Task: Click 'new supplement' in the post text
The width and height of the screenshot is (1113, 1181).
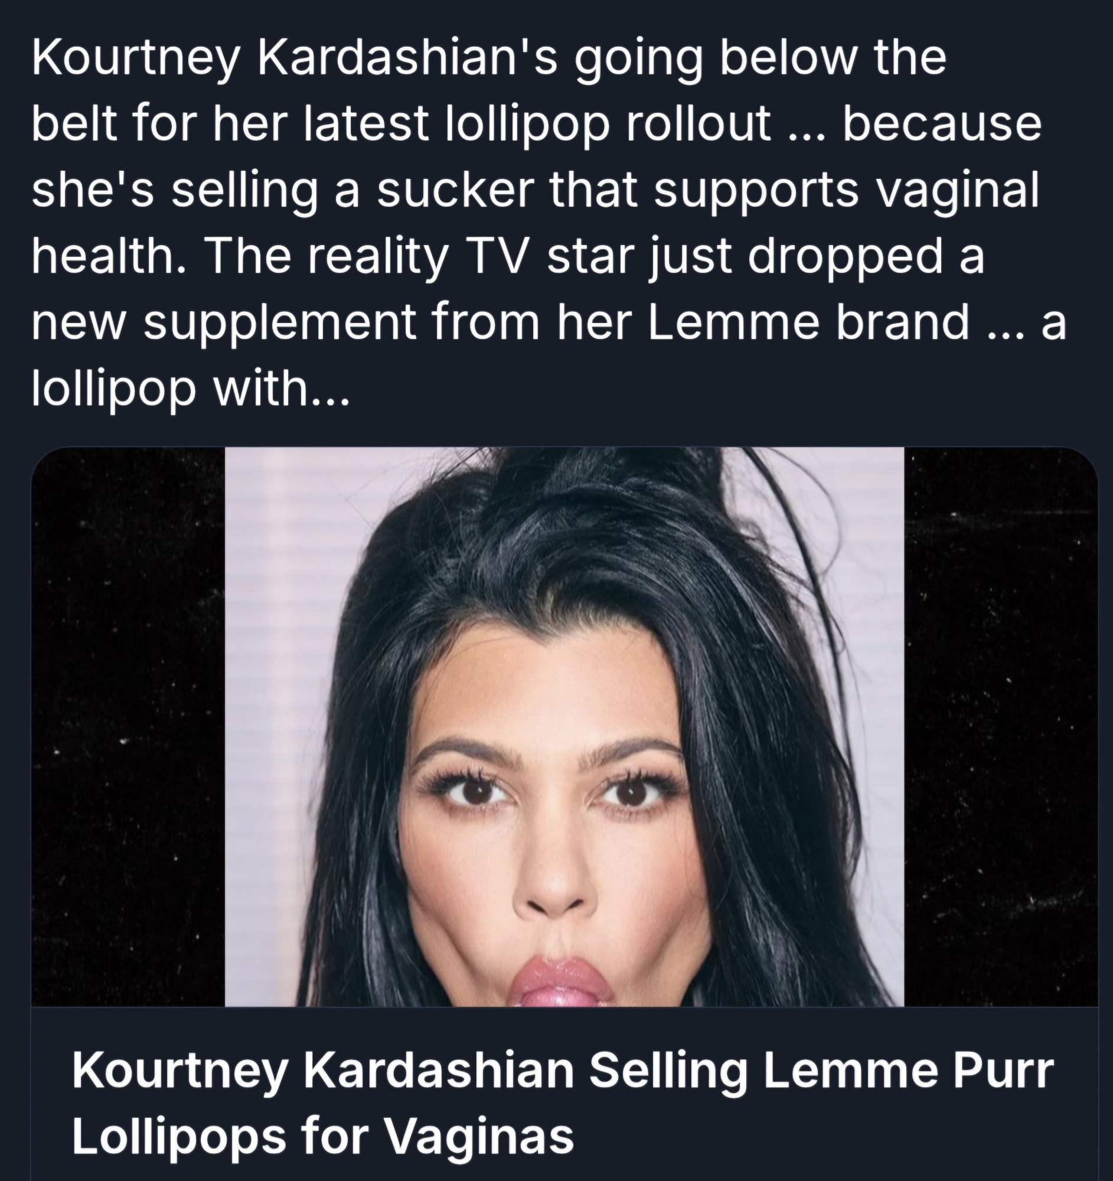Action: click(x=224, y=325)
